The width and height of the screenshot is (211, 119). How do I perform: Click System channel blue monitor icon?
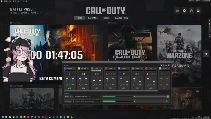pyautogui.click(x=119, y=68)
